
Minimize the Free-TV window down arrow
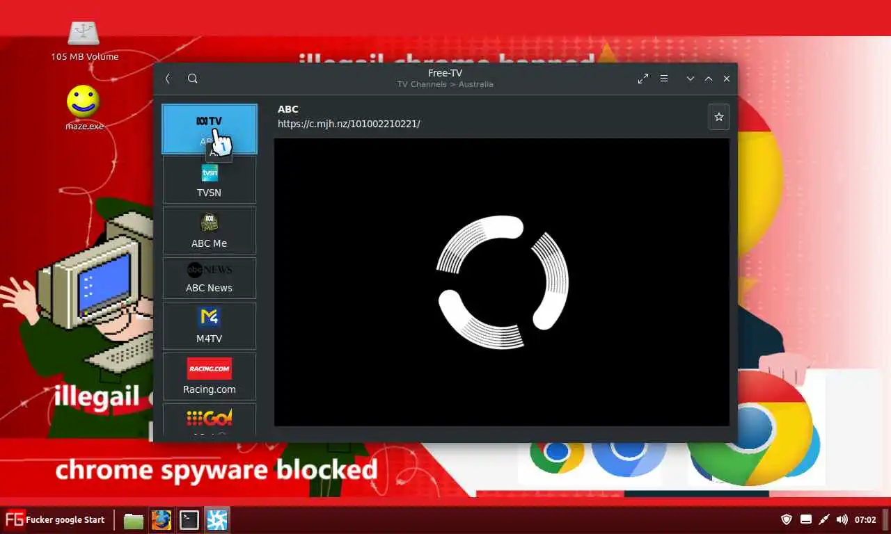[x=691, y=79]
